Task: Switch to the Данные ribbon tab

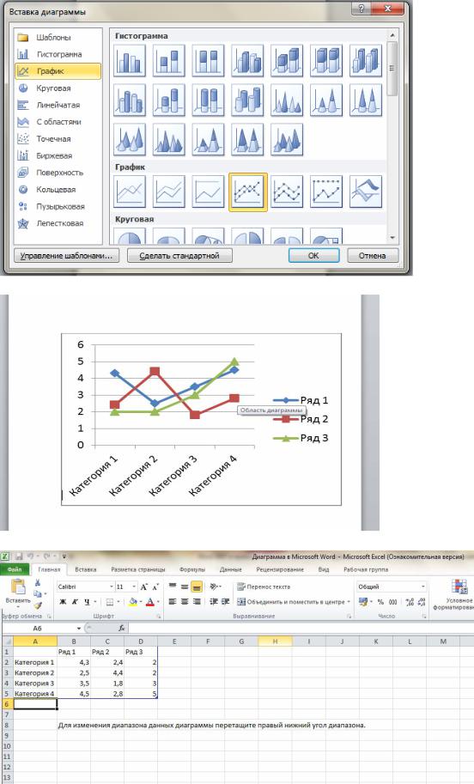Action: click(230, 569)
